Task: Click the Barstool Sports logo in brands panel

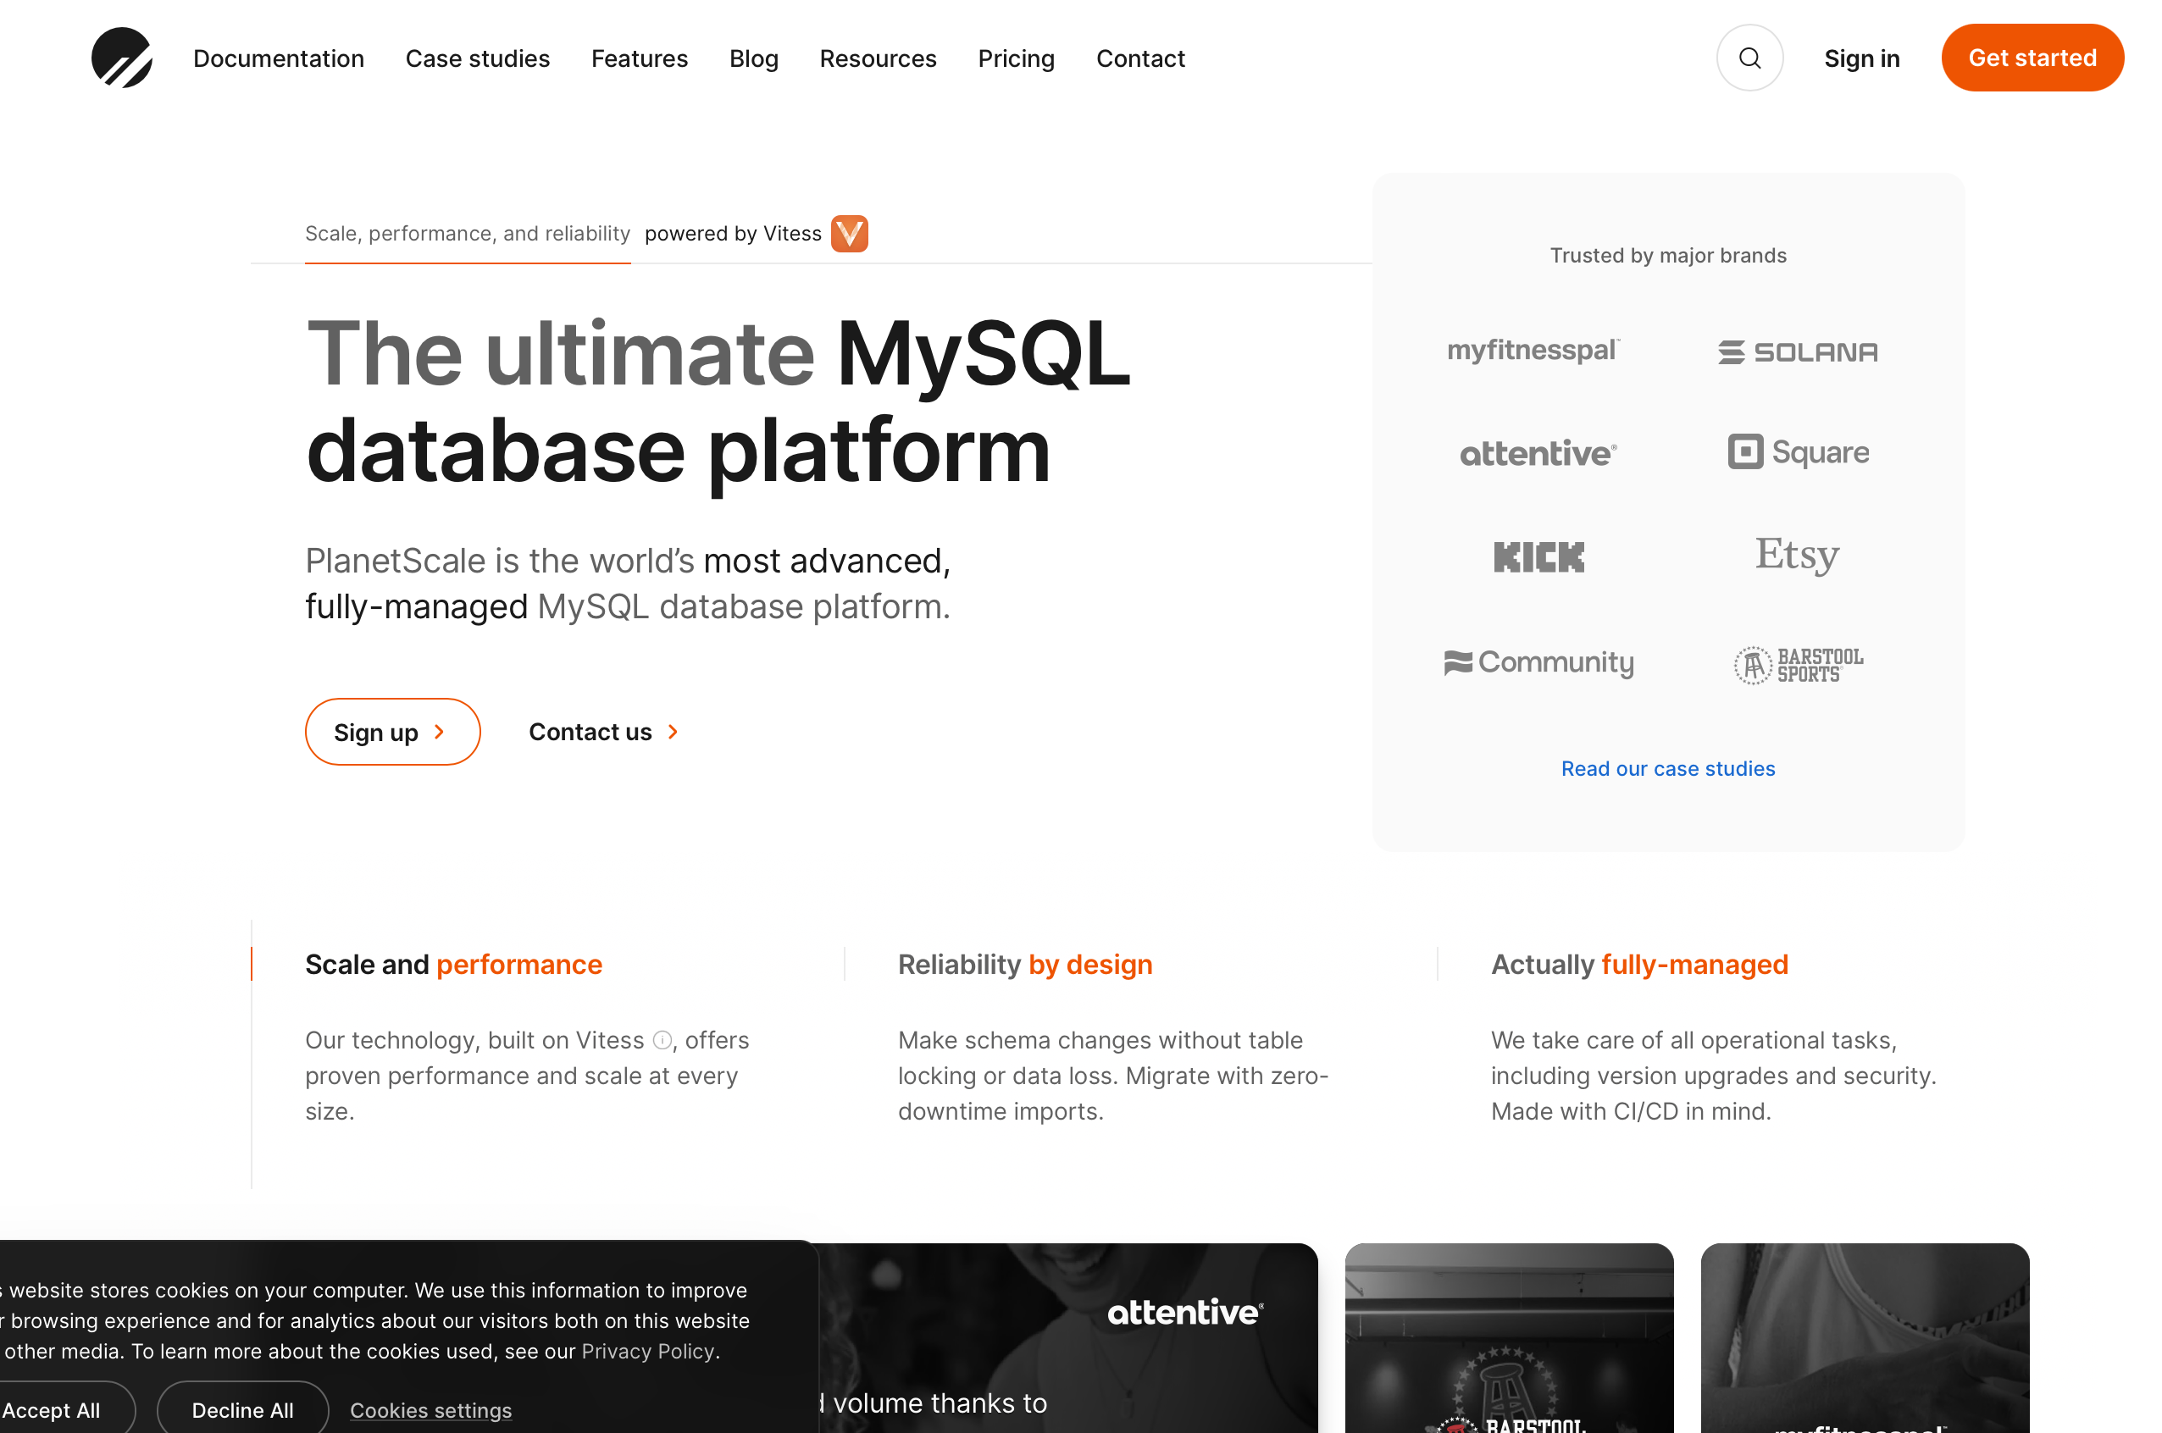Action: coord(1797,664)
